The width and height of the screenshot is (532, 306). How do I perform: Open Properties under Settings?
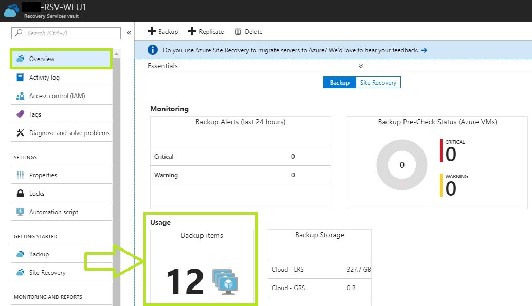point(61,175)
